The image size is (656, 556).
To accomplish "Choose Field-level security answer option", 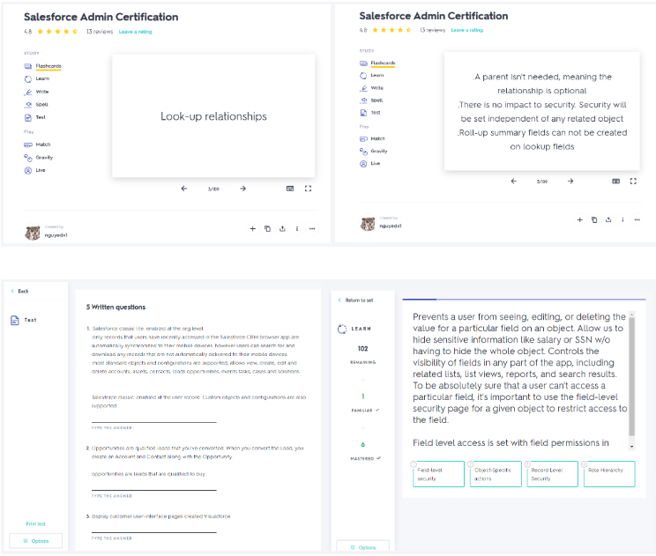I will (438, 474).
